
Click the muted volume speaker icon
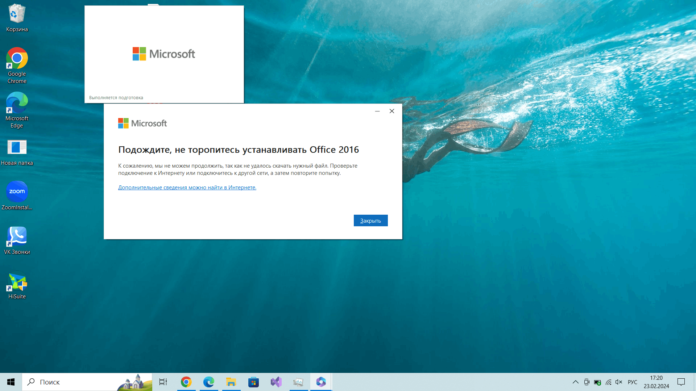click(x=619, y=382)
